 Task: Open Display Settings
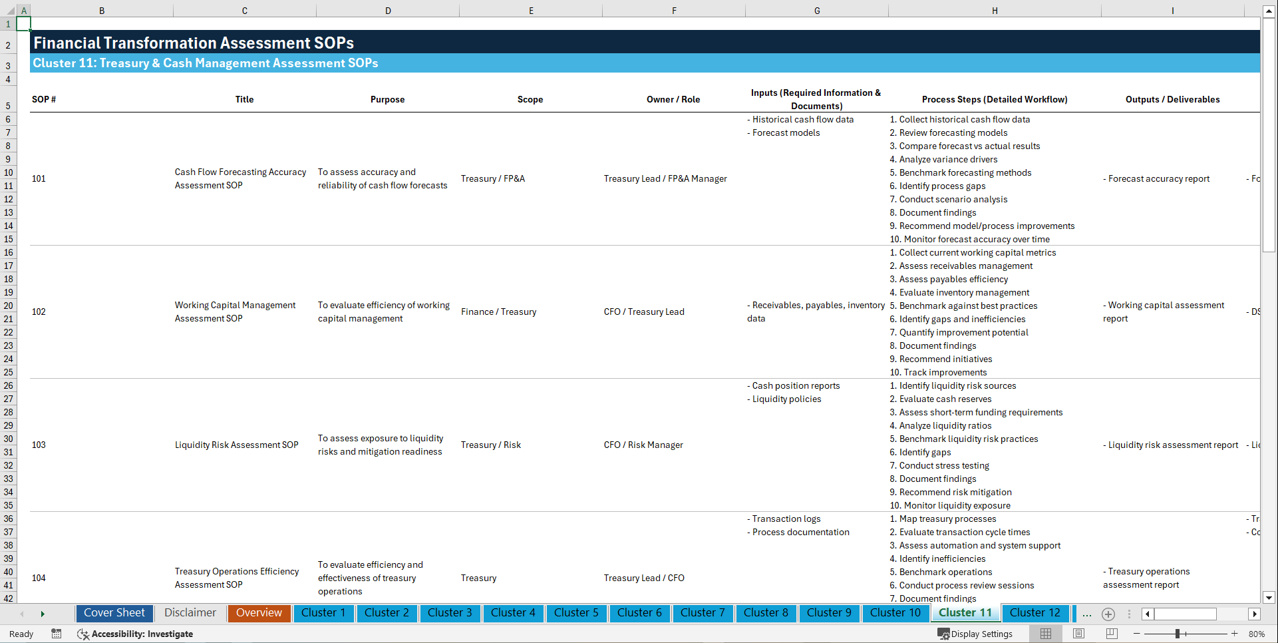pyautogui.click(x=975, y=634)
